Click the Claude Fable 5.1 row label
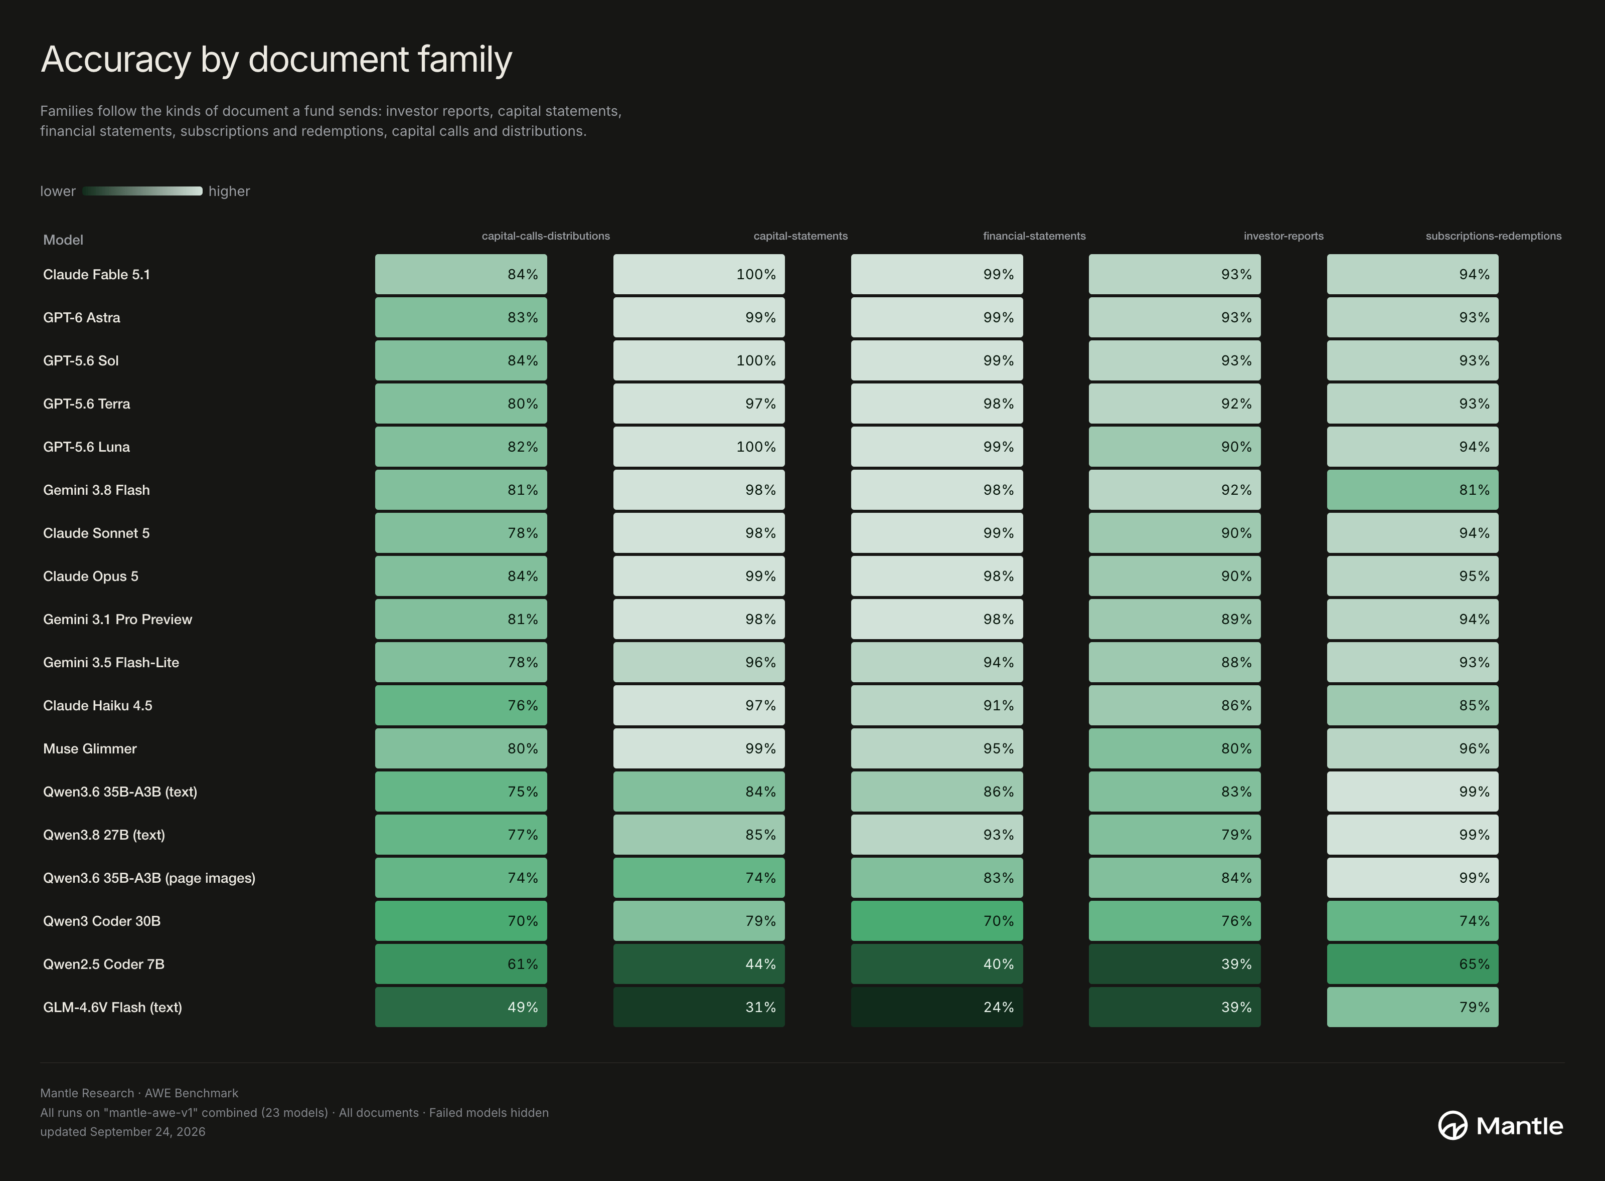 pyautogui.click(x=97, y=275)
